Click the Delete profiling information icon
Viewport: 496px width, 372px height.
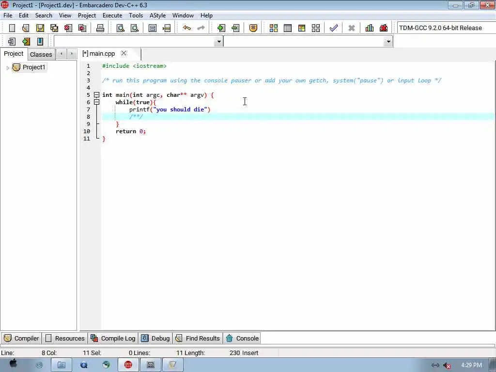click(384, 28)
